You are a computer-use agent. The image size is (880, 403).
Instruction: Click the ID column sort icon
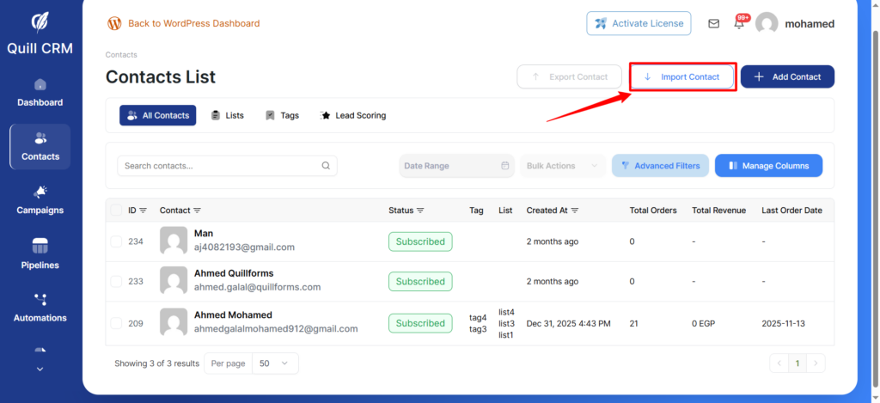[144, 211]
